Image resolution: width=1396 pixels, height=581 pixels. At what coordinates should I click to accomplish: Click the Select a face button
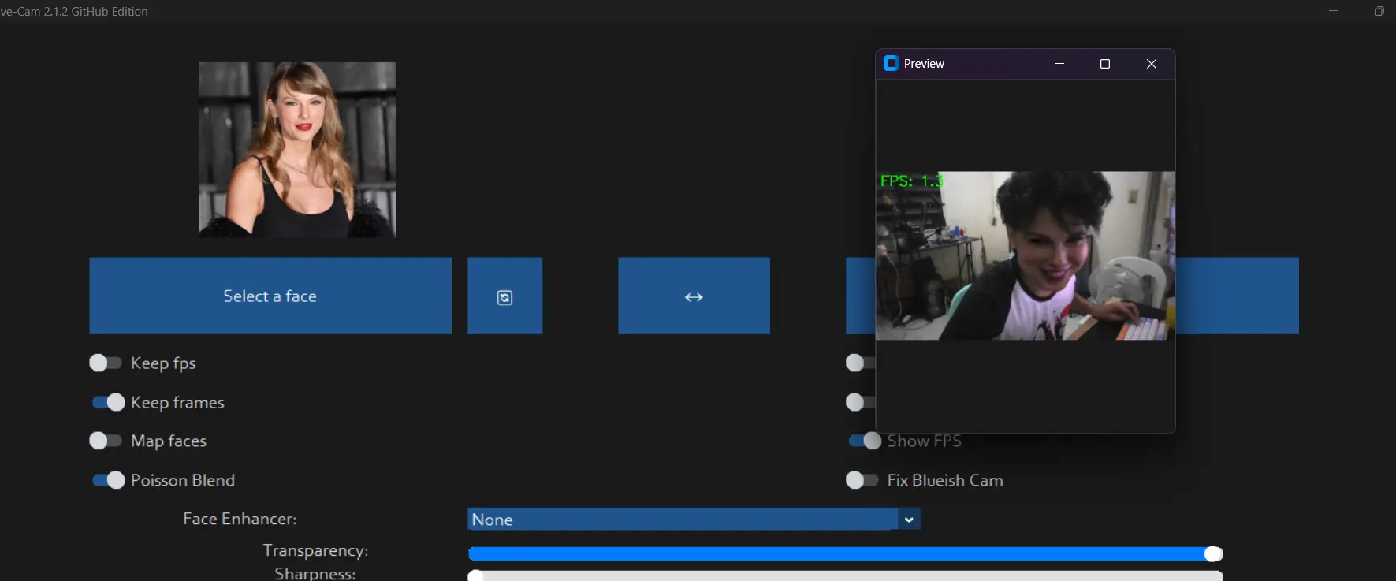270,296
